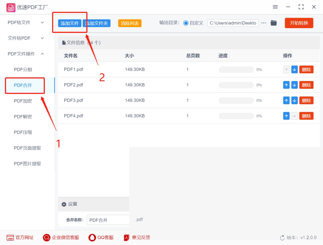Open the PDF分割 menu item
This screenshot has height=245, width=323.
coord(23,70)
